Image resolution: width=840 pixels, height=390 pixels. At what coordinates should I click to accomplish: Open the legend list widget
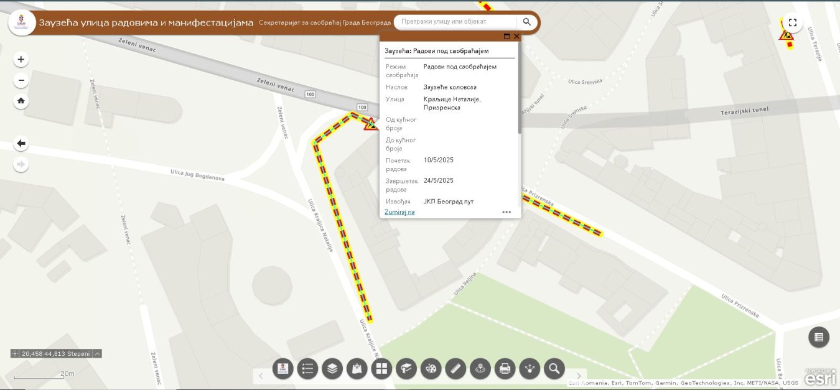coord(307,369)
